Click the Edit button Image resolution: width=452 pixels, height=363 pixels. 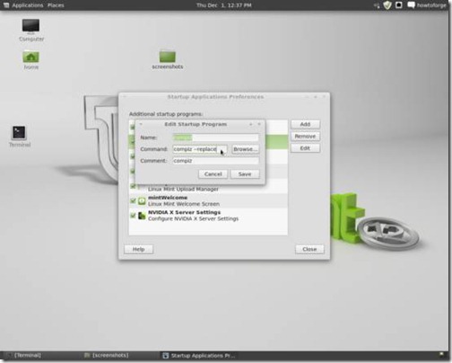[305, 148]
